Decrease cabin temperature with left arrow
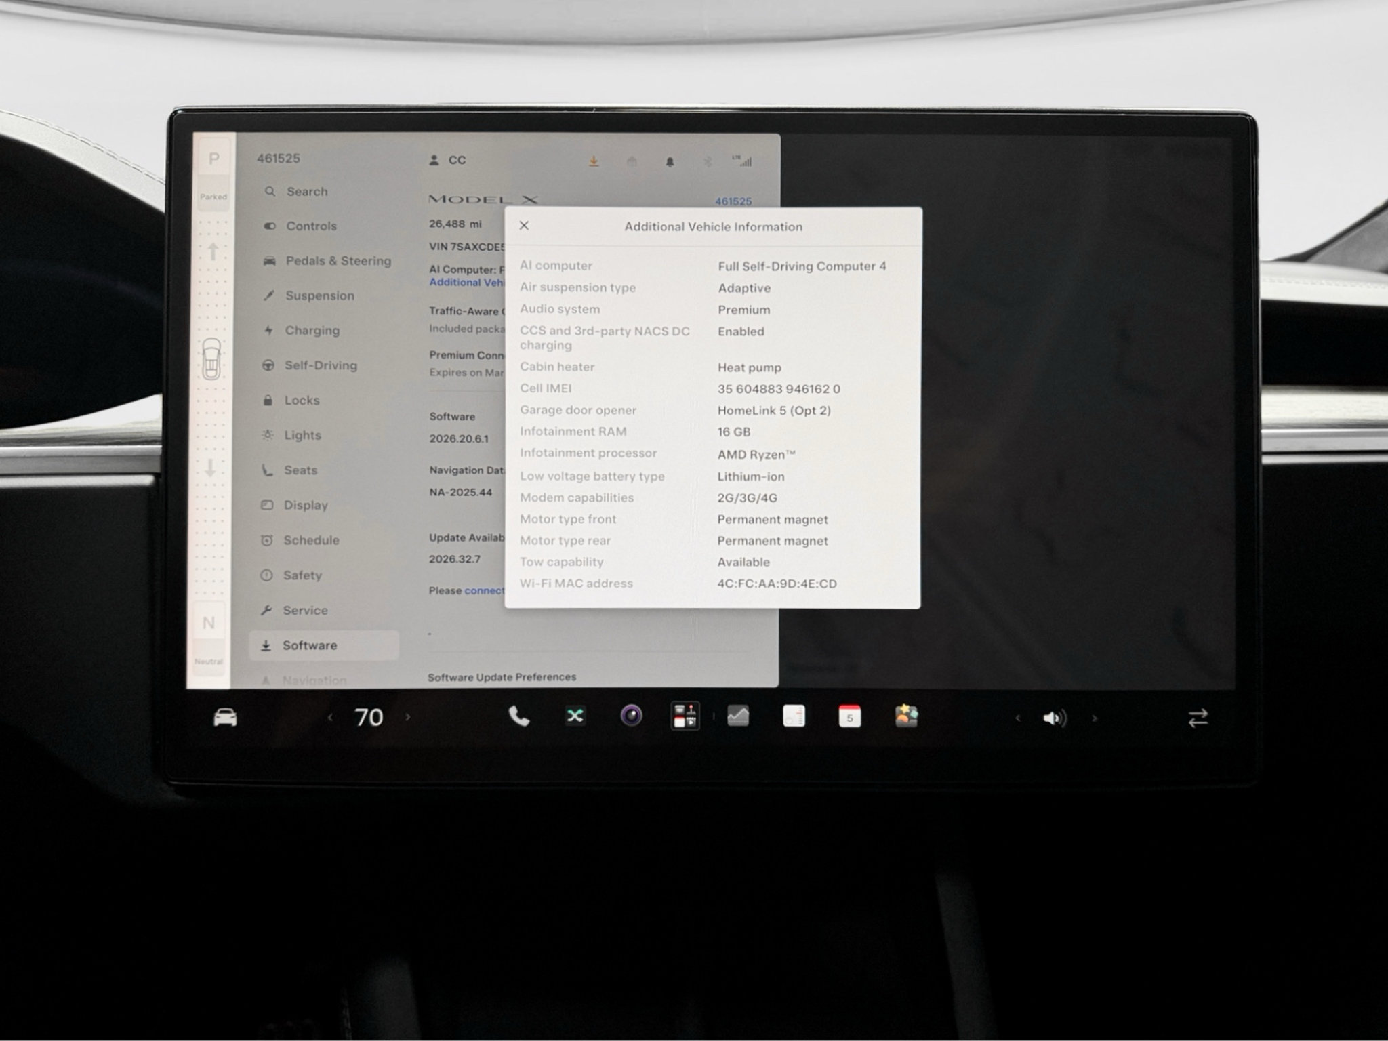 (330, 717)
